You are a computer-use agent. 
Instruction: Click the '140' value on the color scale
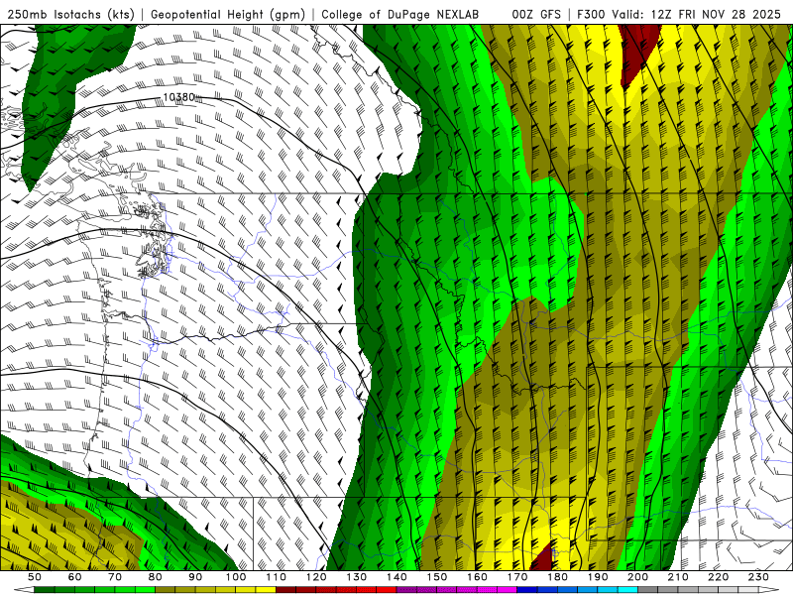click(x=396, y=577)
